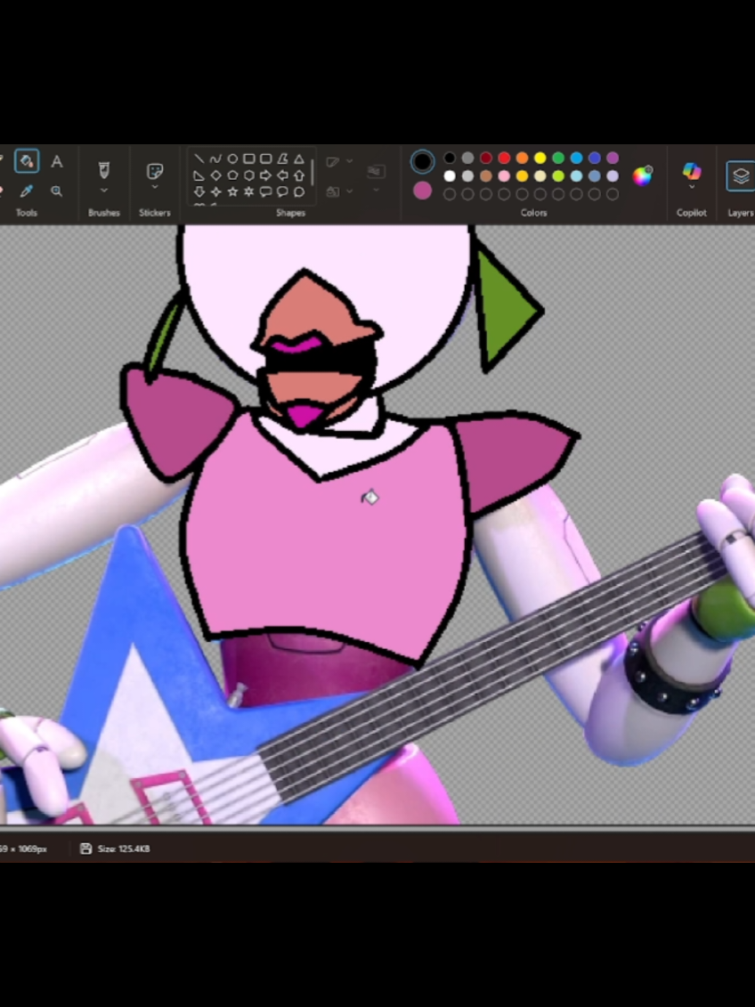Choose the Right arrow shape
This screenshot has height=1007, width=755.
[266, 175]
